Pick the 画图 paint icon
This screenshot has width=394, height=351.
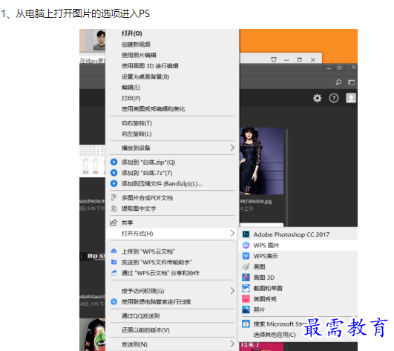click(246, 266)
